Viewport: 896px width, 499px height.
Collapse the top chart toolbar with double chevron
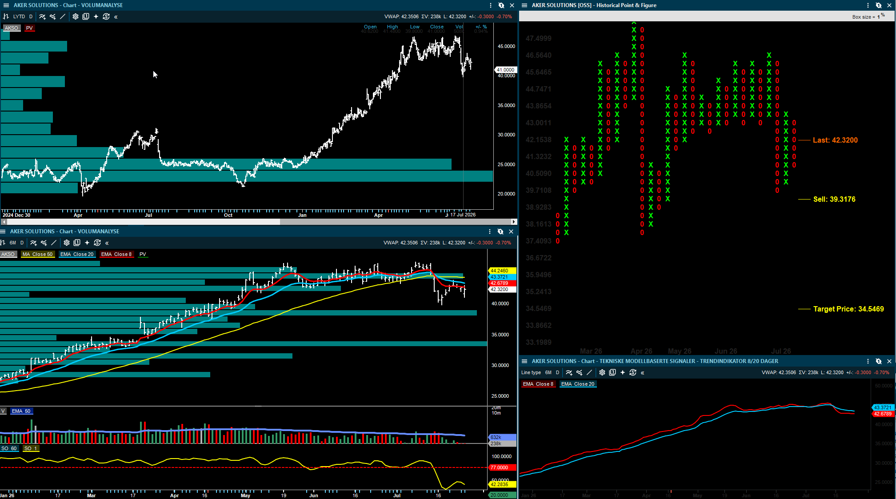[116, 17]
